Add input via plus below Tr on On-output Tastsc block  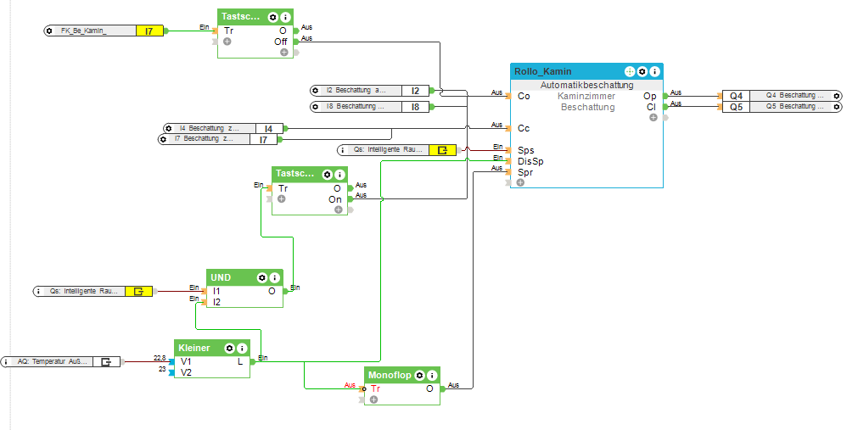click(281, 199)
